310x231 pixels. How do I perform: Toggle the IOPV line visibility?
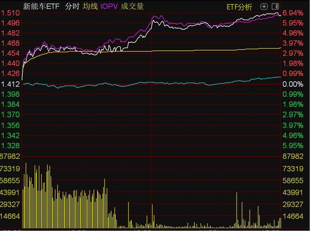coord(109,6)
